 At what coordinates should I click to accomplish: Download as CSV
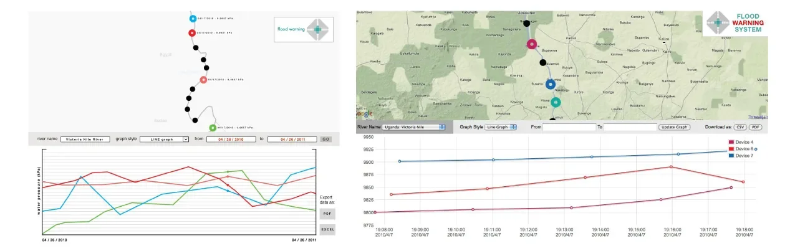pyautogui.click(x=740, y=127)
